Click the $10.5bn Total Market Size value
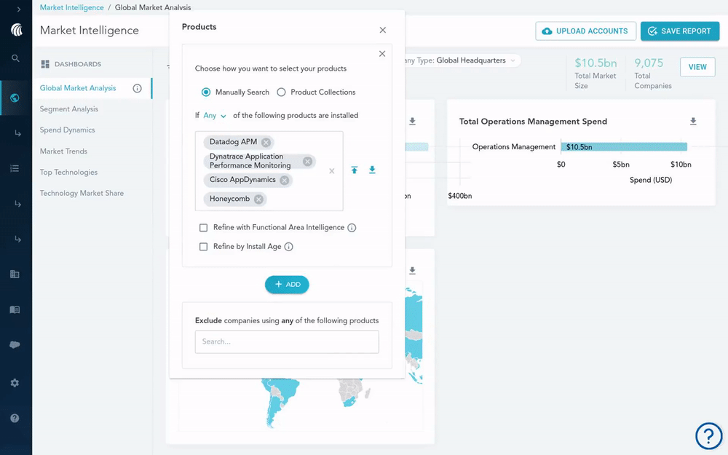 (x=596, y=63)
